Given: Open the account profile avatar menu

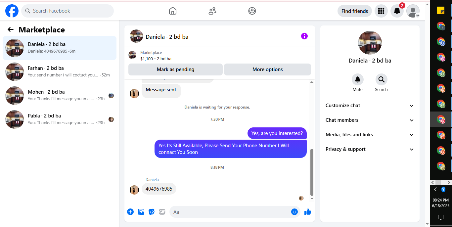Looking at the screenshot, I should point(413,11).
